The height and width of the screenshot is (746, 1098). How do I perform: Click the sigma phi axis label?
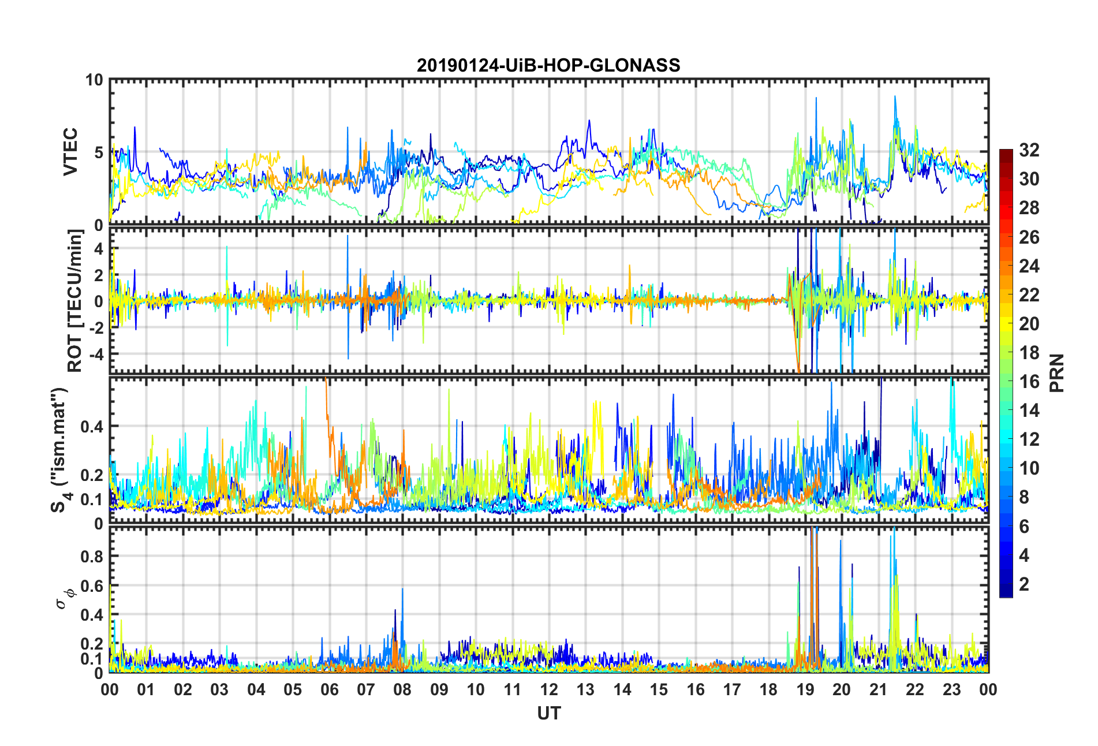click(65, 599)
